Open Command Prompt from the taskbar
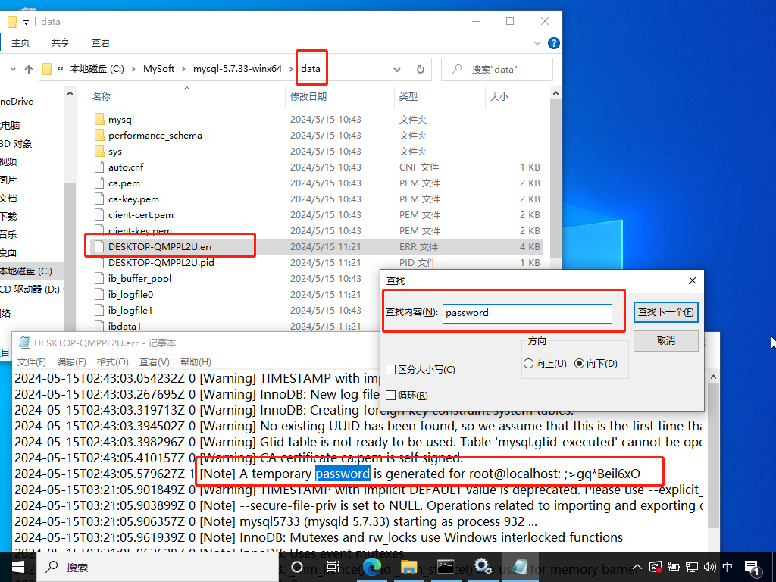776x582 pixels. [x=446, y=566]
